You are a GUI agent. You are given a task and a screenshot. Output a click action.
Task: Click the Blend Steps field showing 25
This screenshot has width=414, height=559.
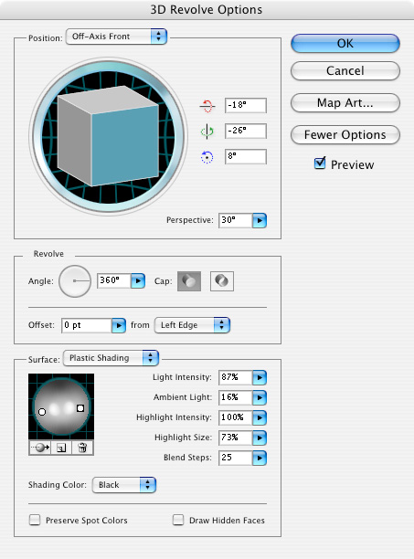tap(236, 458)
